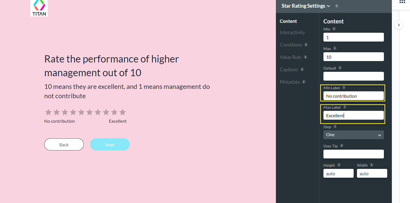Click info icon beside Metadata
The width and height of the screenshot is (410, 203).
click(304, 82)
